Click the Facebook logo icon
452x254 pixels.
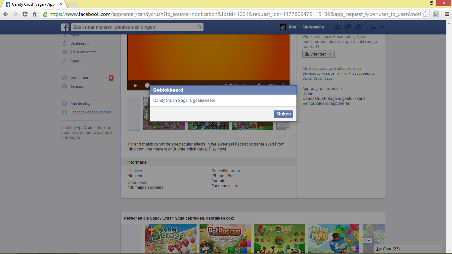click(65, 27)
